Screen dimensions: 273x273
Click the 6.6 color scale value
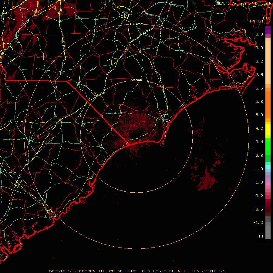point(259,88)
